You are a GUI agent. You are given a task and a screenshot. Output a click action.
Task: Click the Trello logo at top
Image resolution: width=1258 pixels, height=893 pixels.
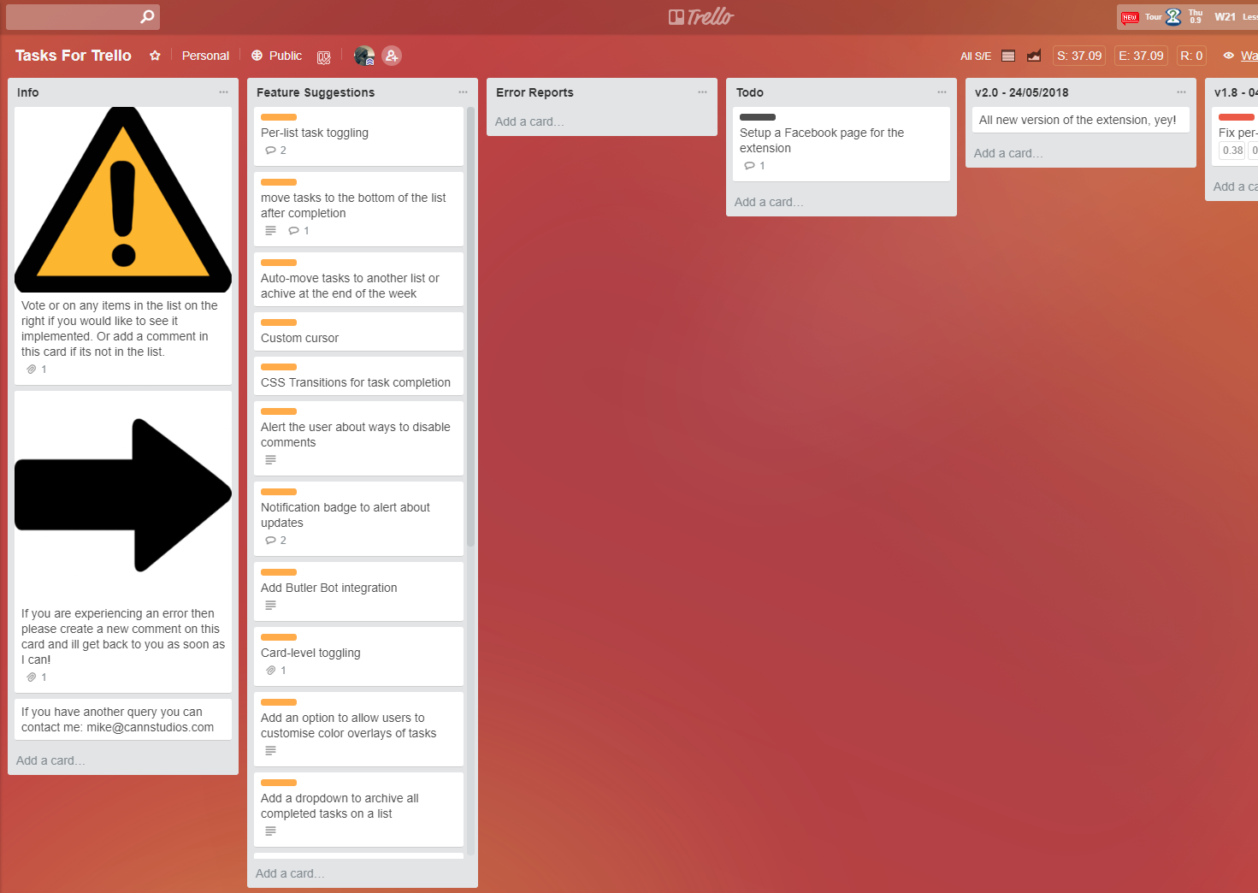[701, 16]
